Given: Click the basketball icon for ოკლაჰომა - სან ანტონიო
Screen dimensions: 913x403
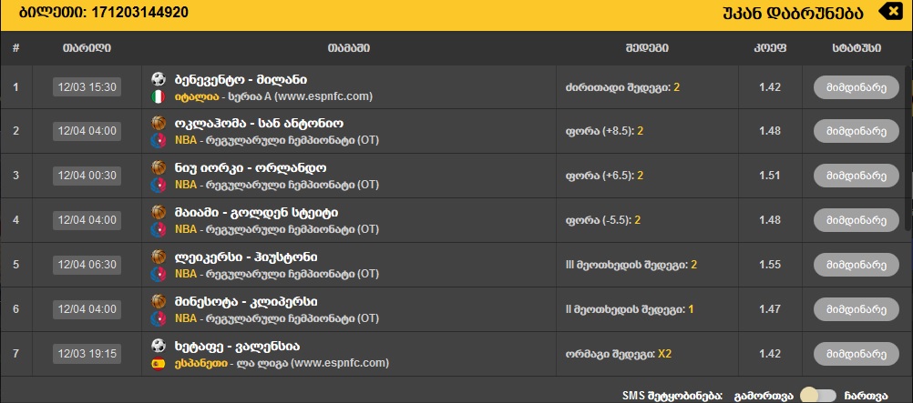Looking at the screenshot, I should point(159,124).
